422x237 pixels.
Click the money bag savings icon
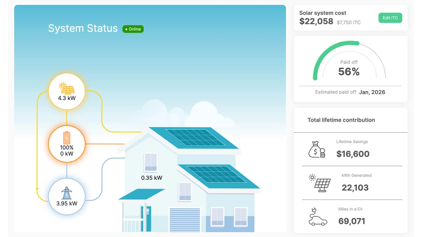click(x=316, y=149)
